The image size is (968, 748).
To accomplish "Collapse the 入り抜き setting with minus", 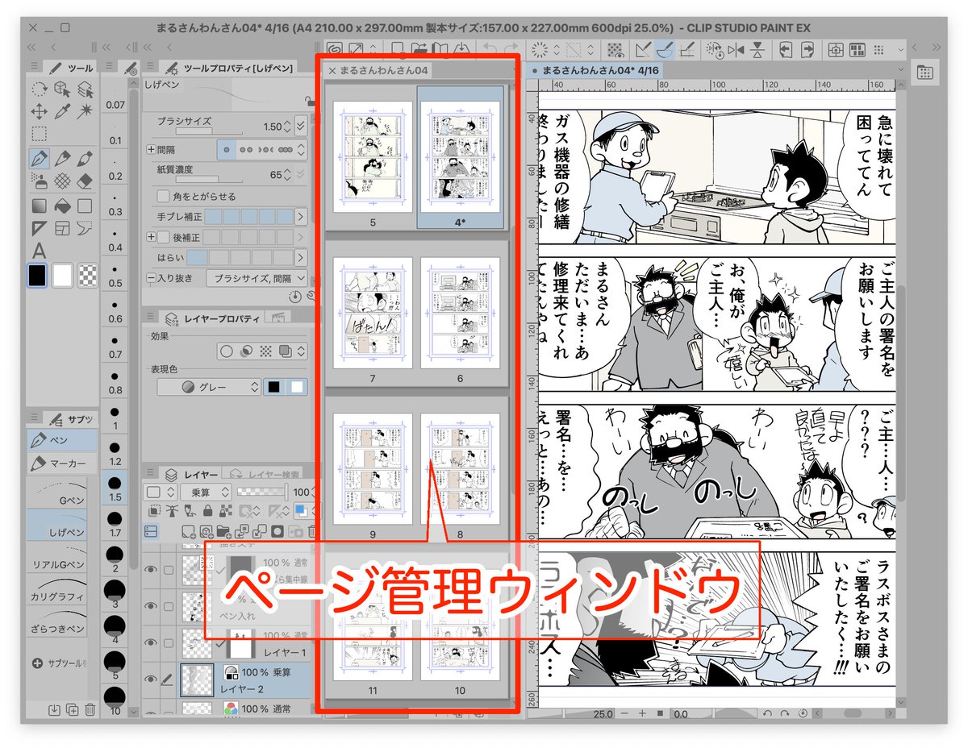I will point(150,278).
